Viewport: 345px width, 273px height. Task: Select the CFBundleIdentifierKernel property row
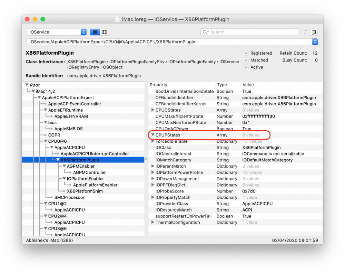tap(235, 104)
